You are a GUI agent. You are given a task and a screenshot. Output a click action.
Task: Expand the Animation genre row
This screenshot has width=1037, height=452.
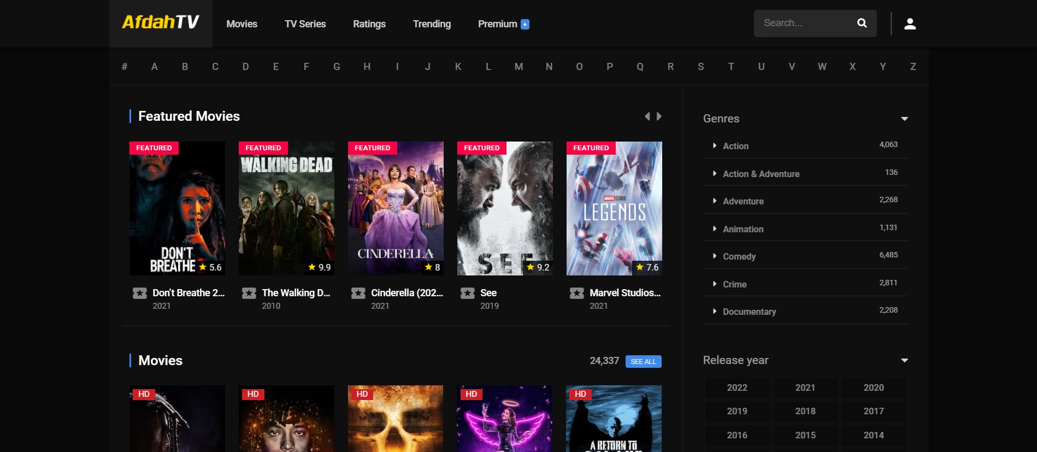pos(805,229)
